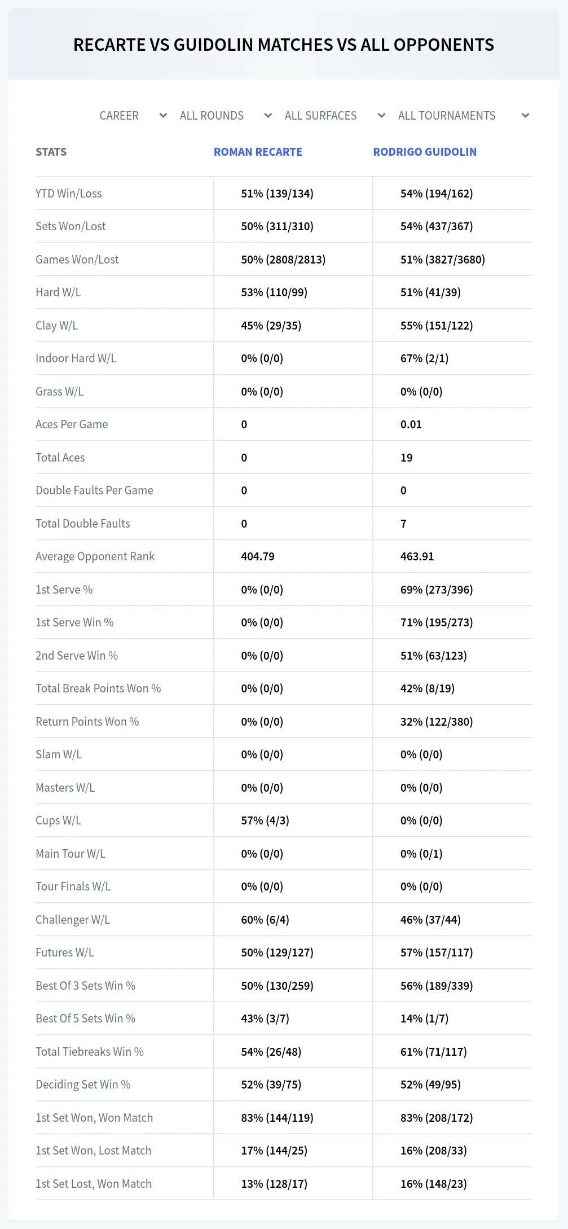Click Guidolin's Futures W/L value

pyautogui.click(x=437, y=953)
